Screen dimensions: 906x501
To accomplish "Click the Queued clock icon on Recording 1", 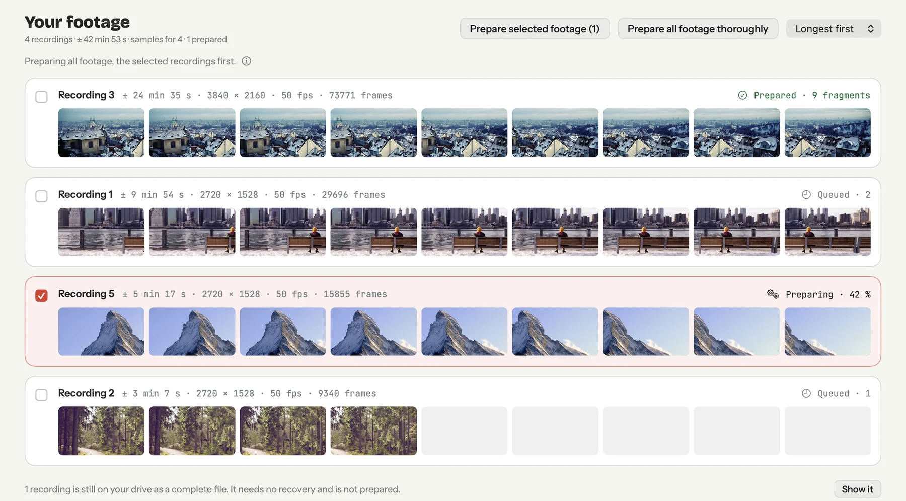I will tap(806, 195).
